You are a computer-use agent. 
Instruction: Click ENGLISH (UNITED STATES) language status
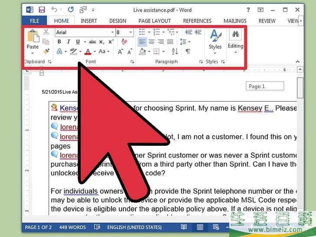tap(135, 227)
